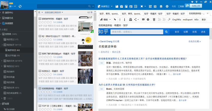Open the 新建笔记 dropdown arrow
212x111 pixels.
tap(112, 6)
